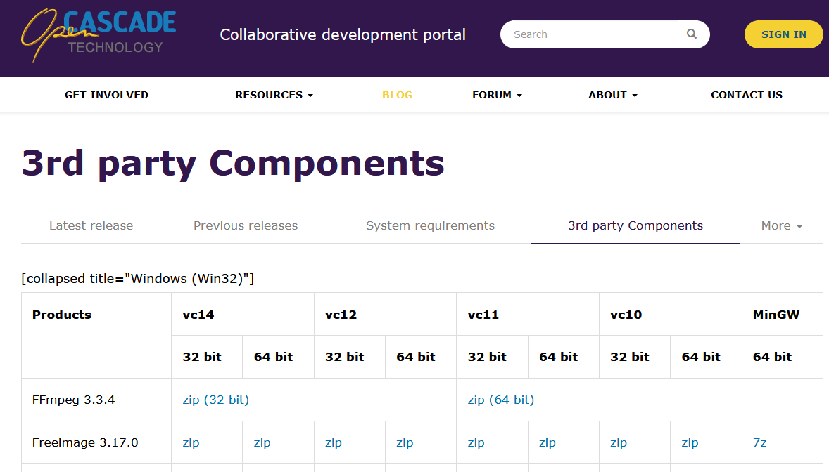Download FFmpeg zip (64 bit) link

click(500, 400)
